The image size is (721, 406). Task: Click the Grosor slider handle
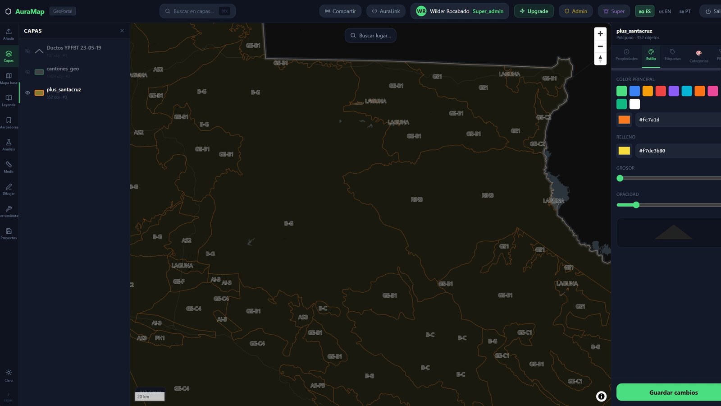pyautogui.click(x=620, y=178)
